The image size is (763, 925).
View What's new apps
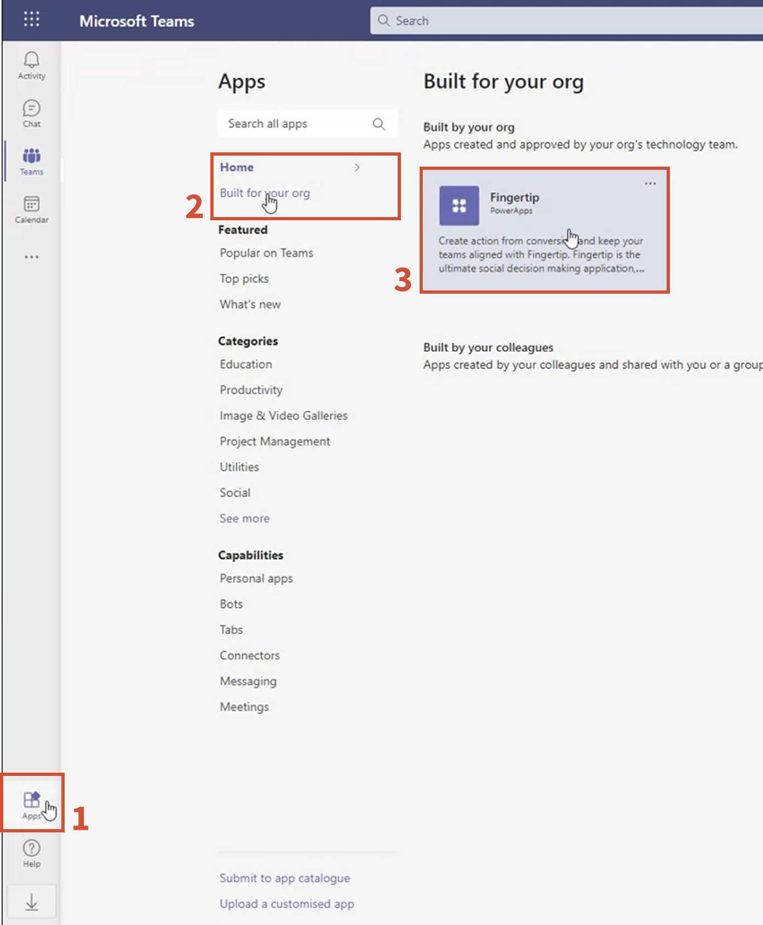250,305
